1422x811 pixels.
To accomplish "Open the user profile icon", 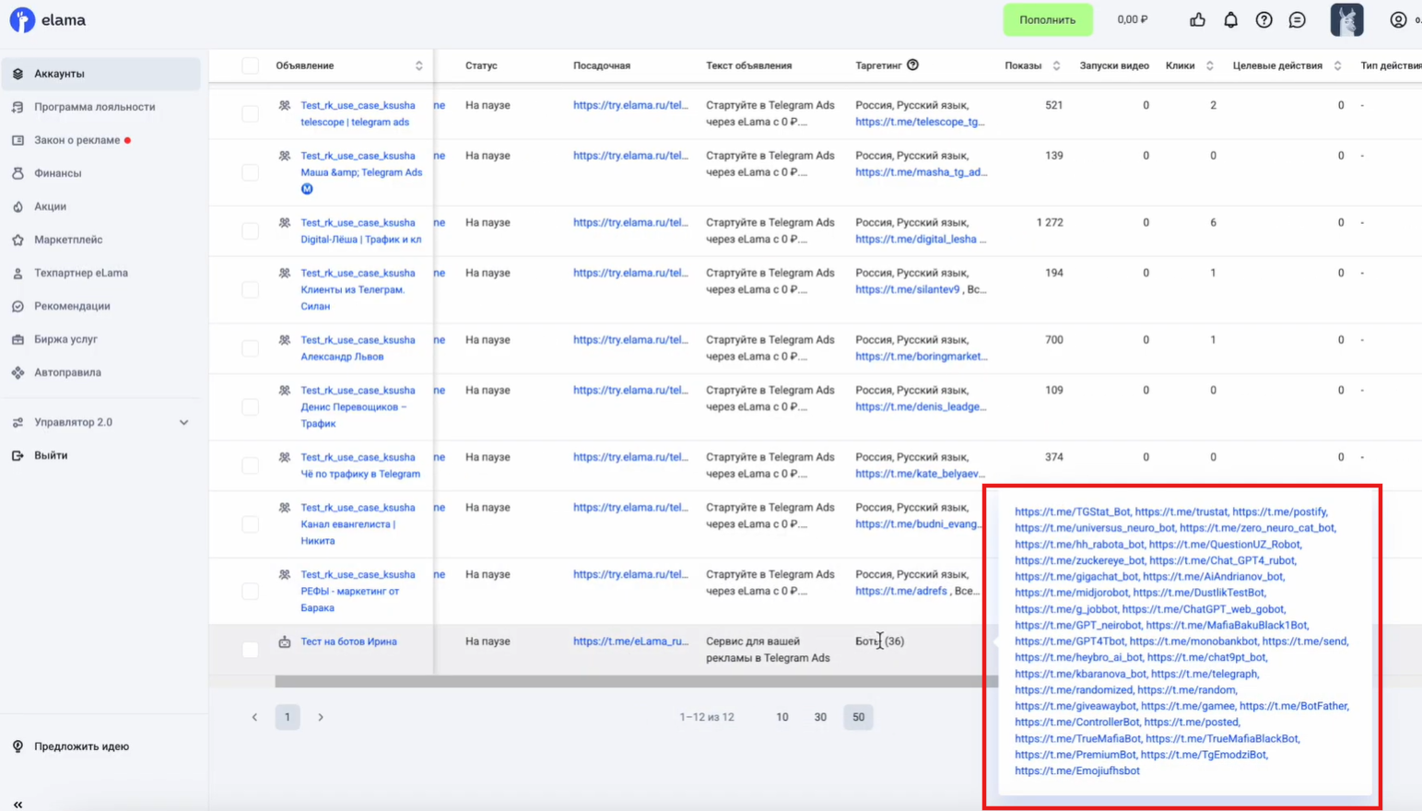I will [1398, 19].
